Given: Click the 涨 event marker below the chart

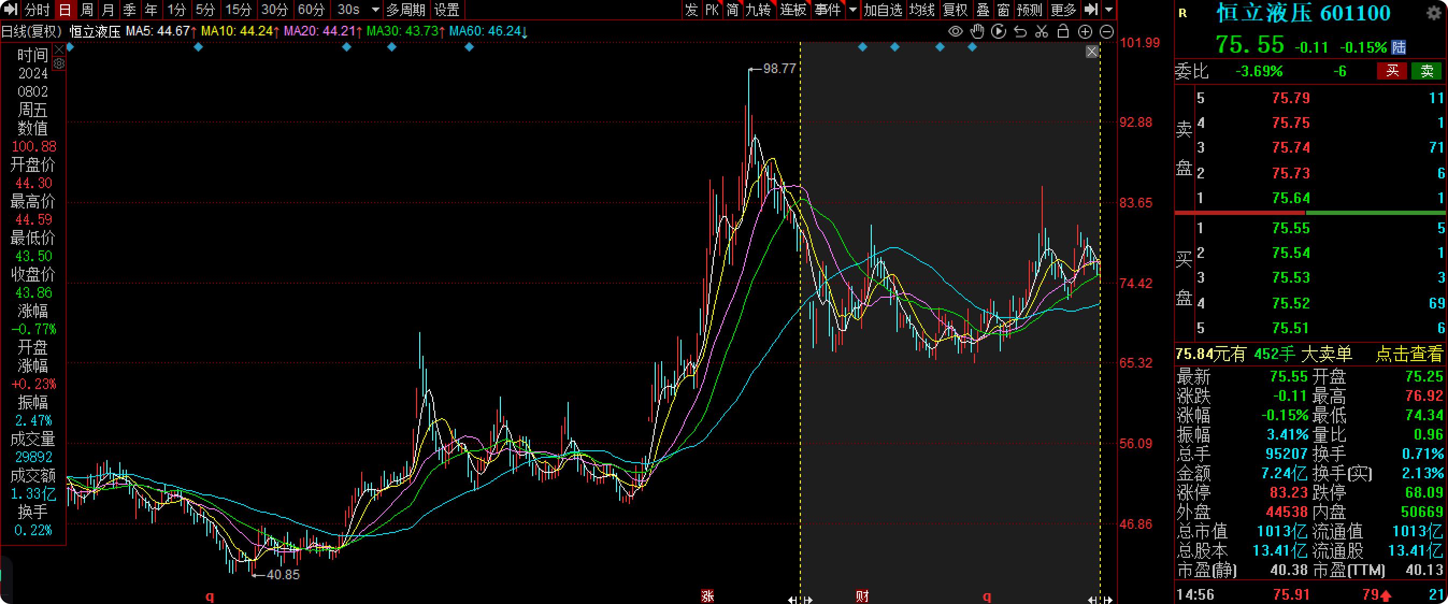Looking at the screenshot, I should 708,596.
